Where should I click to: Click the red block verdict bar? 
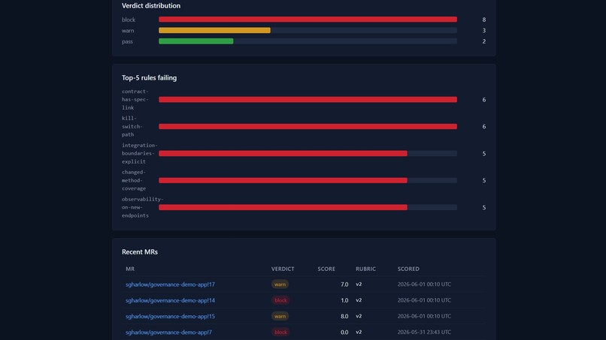coord(308,20)
